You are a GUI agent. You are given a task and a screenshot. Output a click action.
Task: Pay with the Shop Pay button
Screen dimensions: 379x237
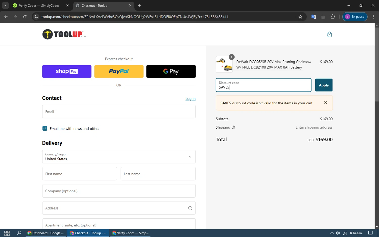67,72
